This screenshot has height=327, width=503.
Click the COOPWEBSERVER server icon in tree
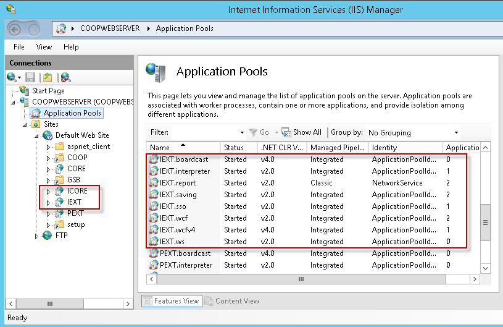coord(25,101)
